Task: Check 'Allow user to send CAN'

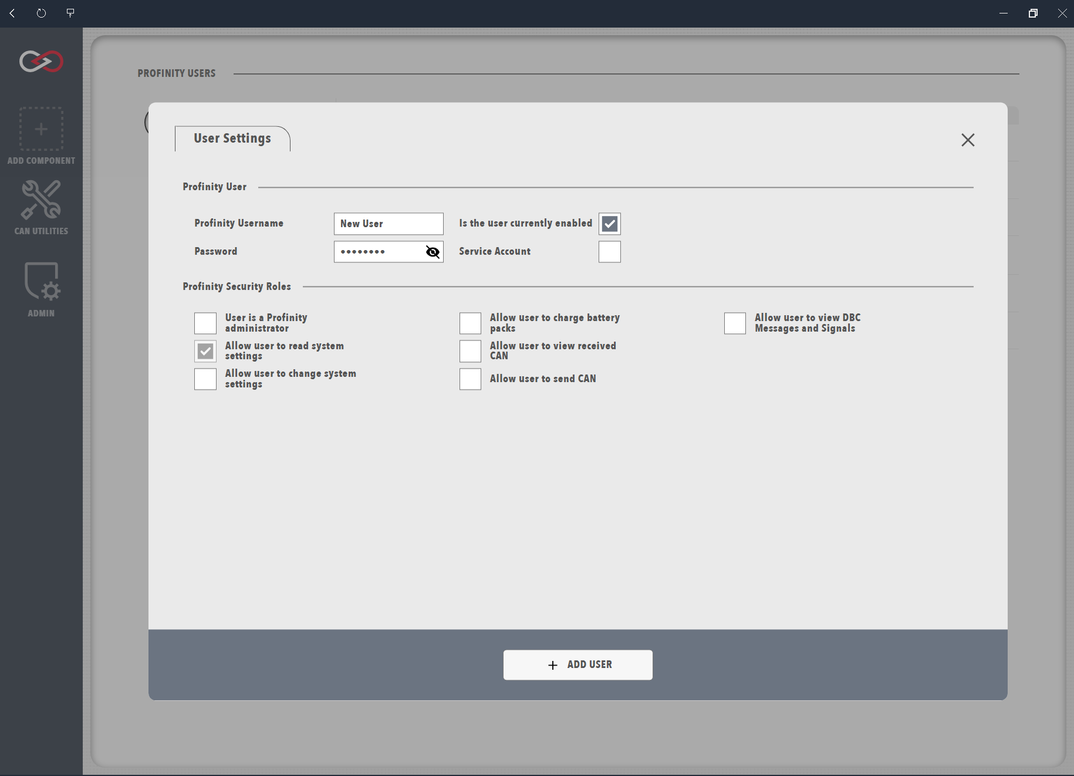Action: tap(470, 379)
